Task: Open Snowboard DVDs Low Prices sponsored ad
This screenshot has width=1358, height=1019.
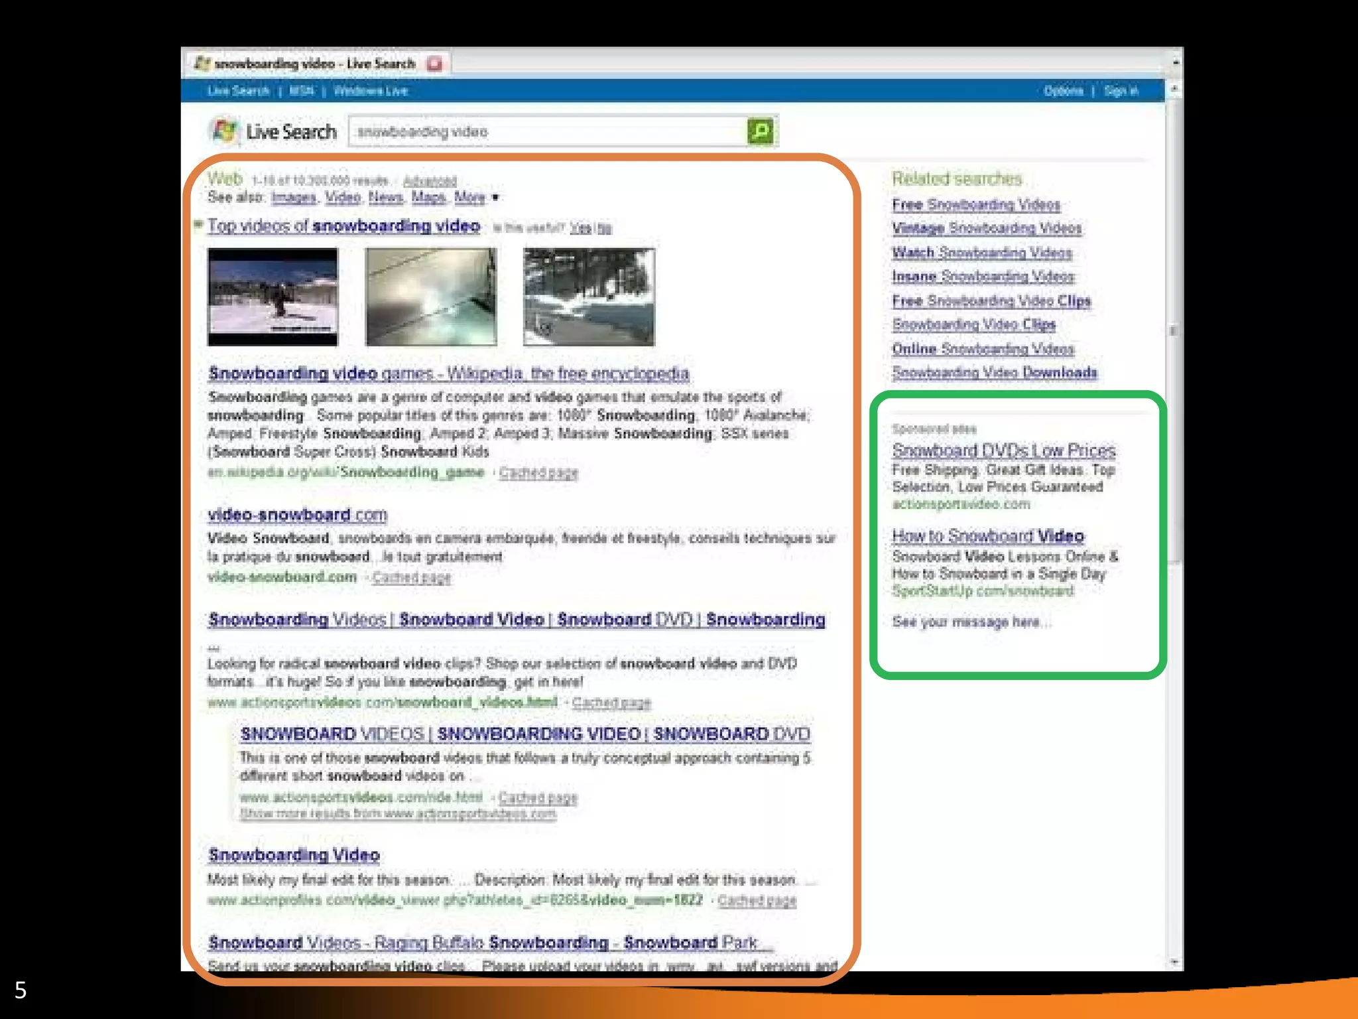Action: (1003, 450)
